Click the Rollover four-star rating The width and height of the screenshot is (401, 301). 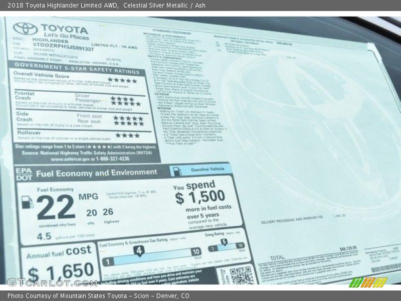tap(127, 135)
